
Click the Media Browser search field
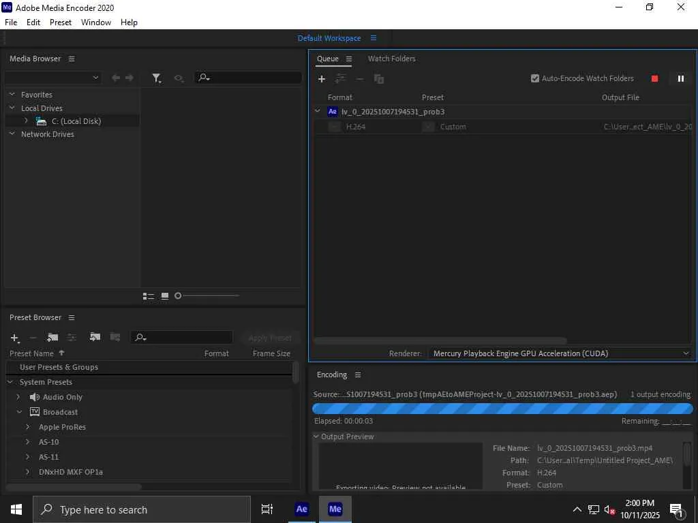[x=248, y=78]
